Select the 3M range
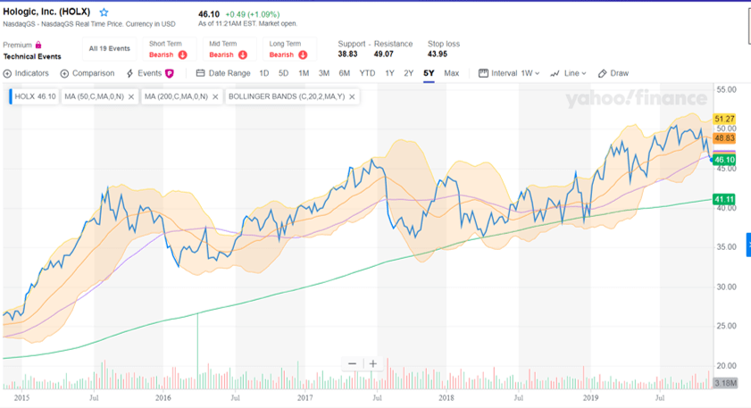The width and height of the screenshot is (751, 408). point(324,73)
